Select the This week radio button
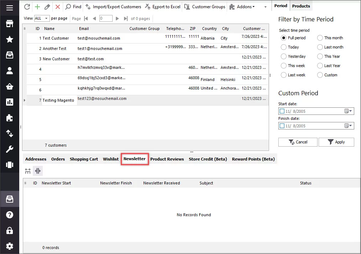This screenshot has height=254, width=361. click(284, 66)
